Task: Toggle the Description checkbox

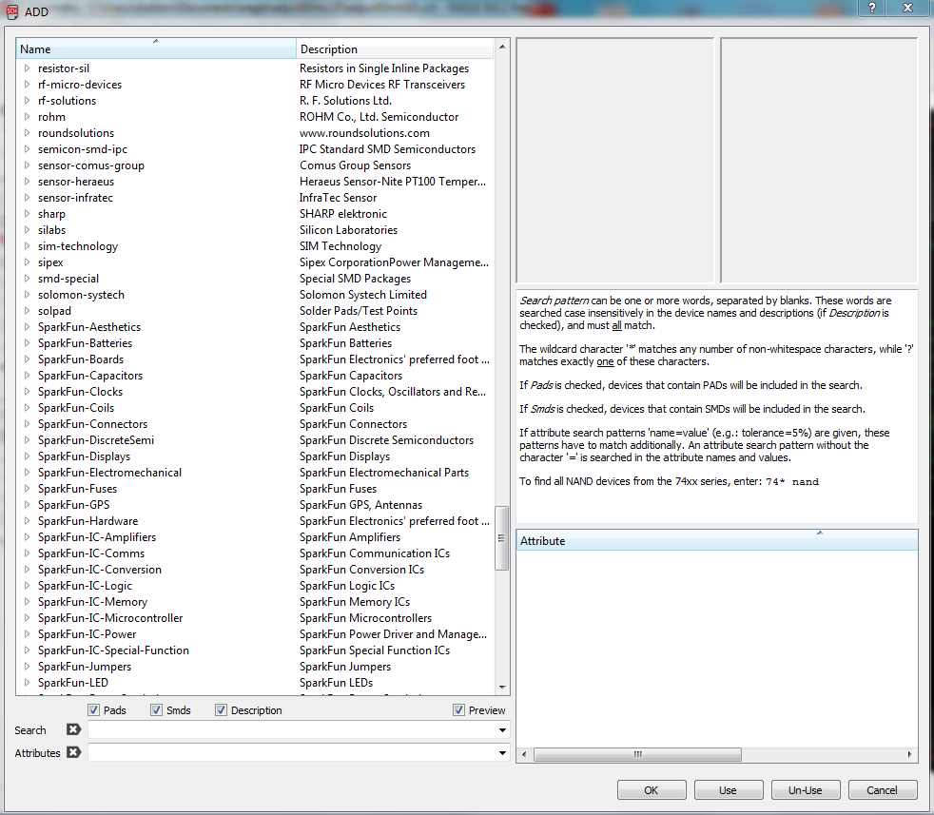Action: (221, 710)
